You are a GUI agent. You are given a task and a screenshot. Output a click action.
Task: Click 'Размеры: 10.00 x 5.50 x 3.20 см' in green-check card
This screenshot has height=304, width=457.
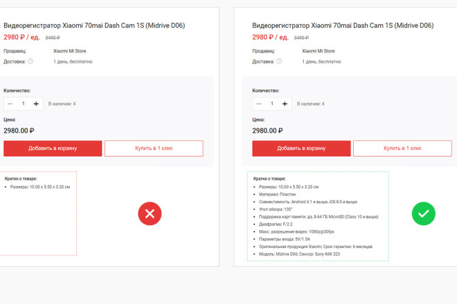click(289, 187)
